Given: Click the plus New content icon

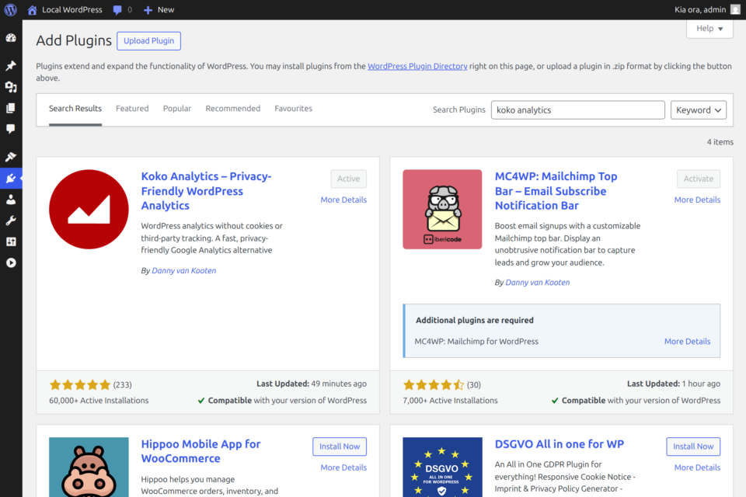Looking at the screenshot, I should click(x=148, y=10).
